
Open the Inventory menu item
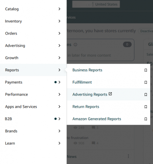click(33, 21)
